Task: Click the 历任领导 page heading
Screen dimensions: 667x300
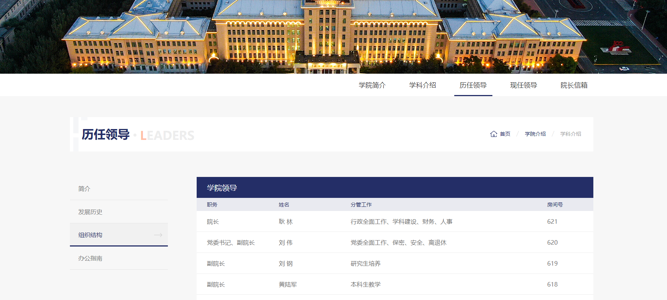Action: tap(106, 135)
